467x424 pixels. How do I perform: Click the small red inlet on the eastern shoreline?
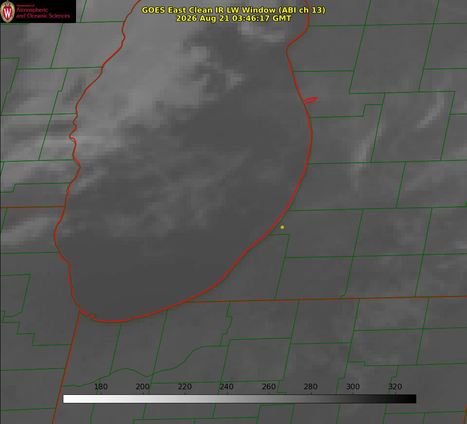[310, 100]
